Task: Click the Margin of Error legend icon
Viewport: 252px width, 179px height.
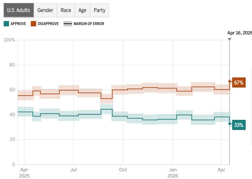Action: pos(68,24)
